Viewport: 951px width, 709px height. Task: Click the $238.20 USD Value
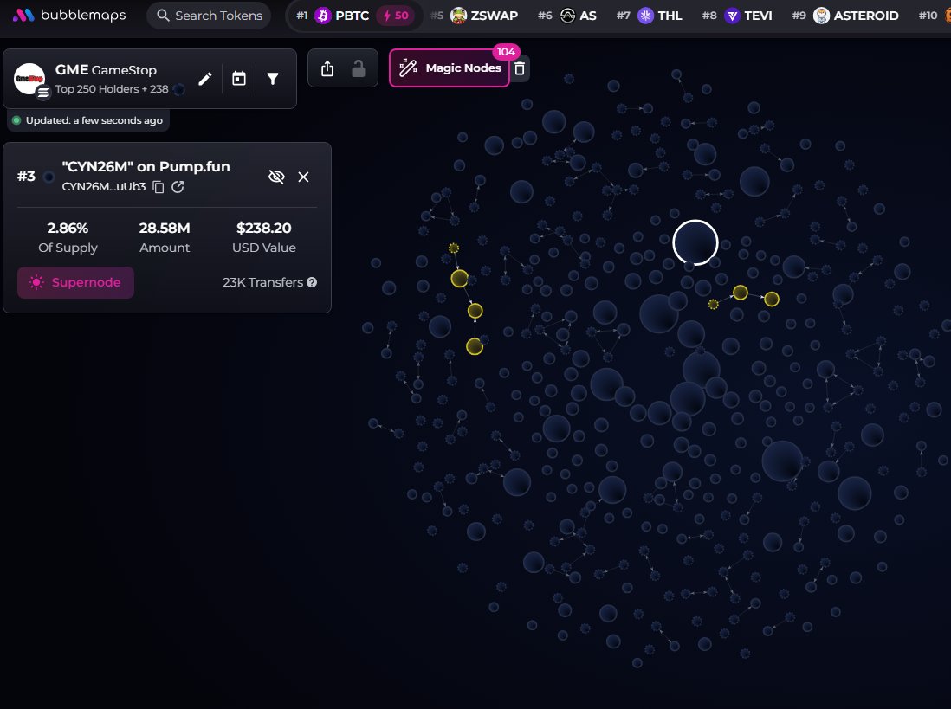(264, 228)
